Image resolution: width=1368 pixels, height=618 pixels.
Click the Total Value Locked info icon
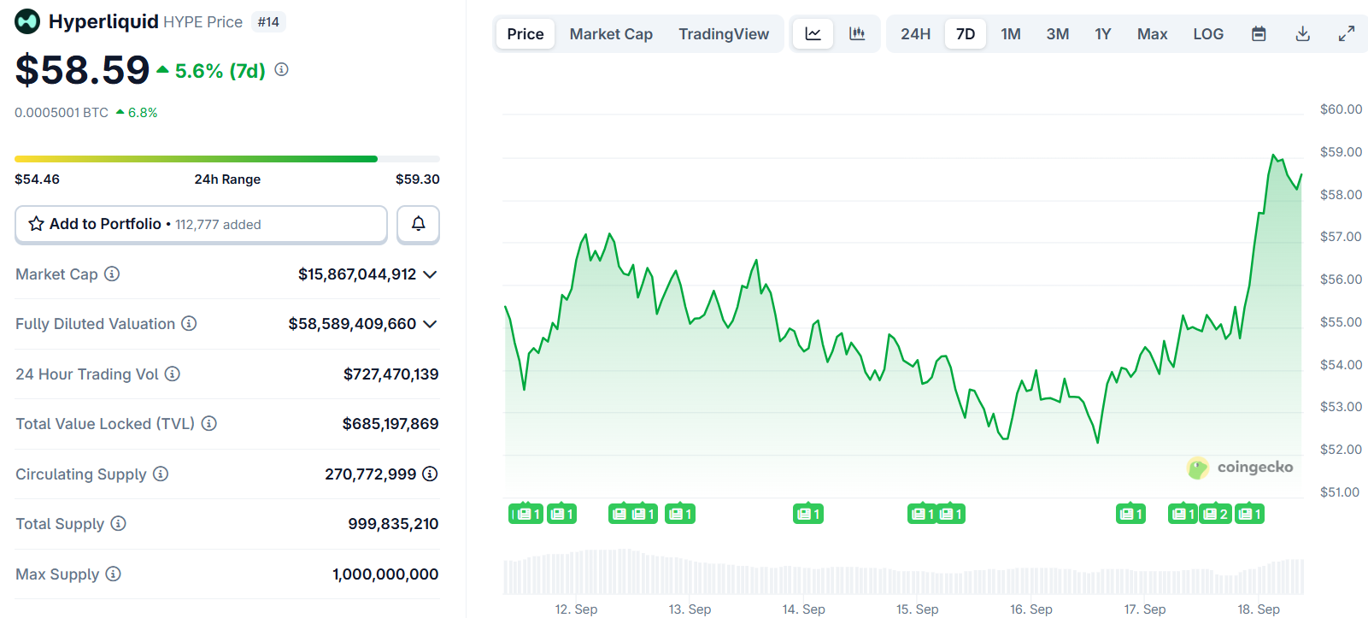(208, 423)
